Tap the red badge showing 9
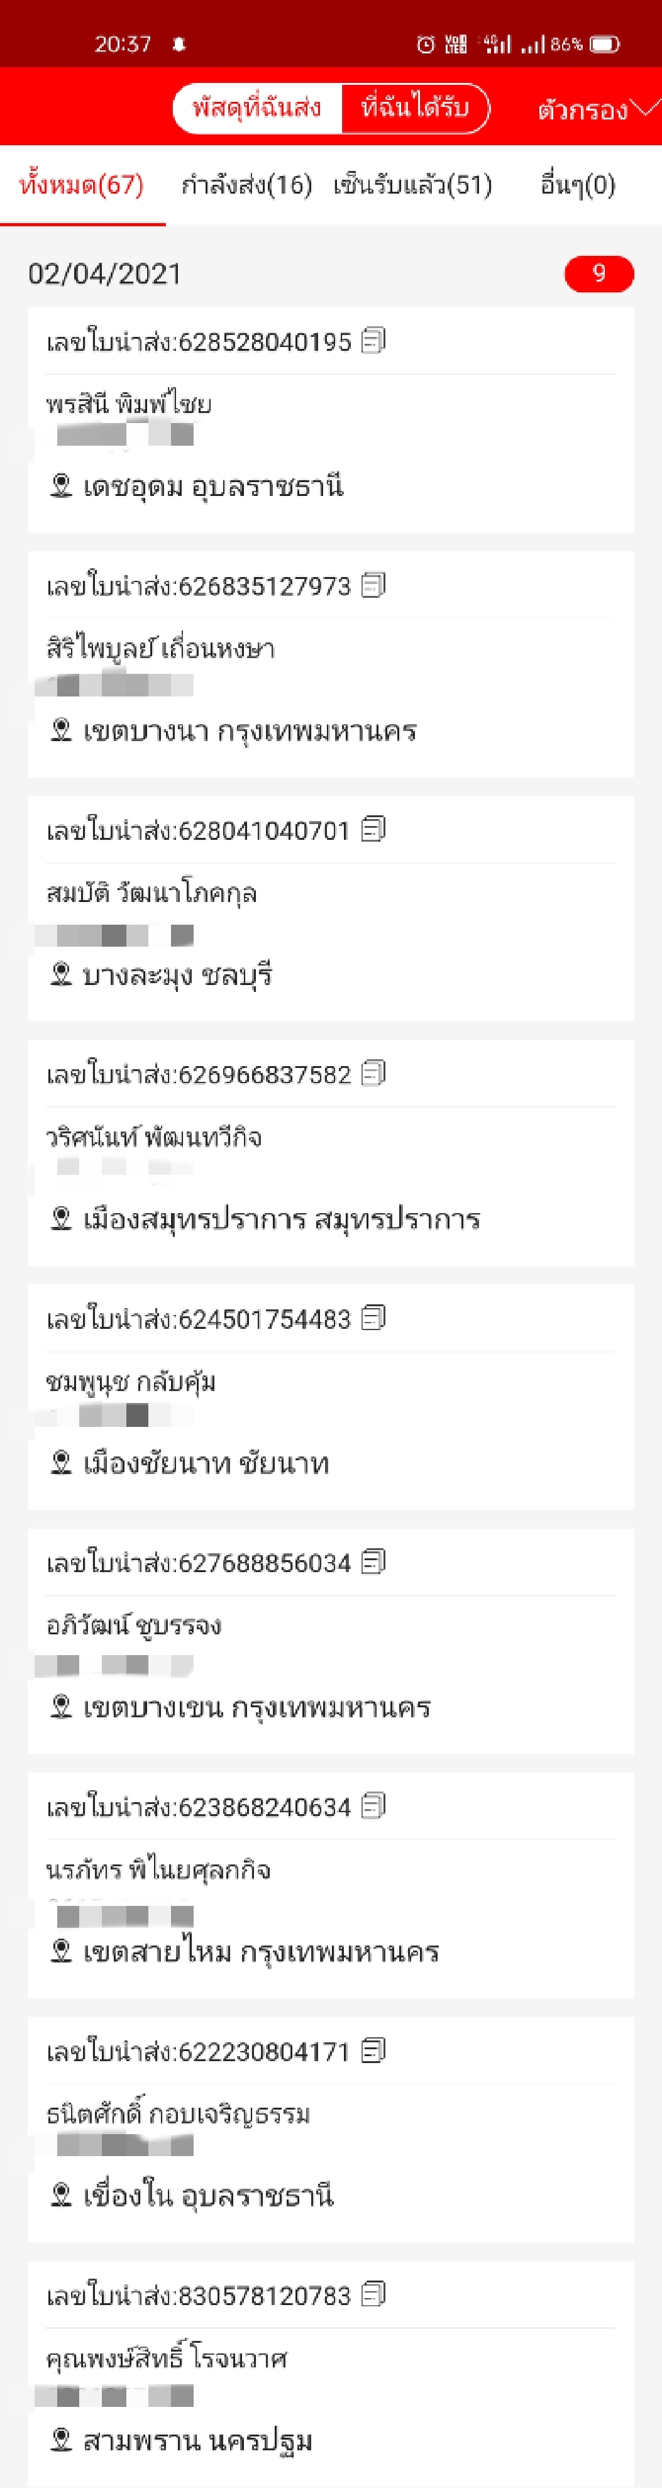The width and height of the screenshot is (662, 2488). click(599, 273)
